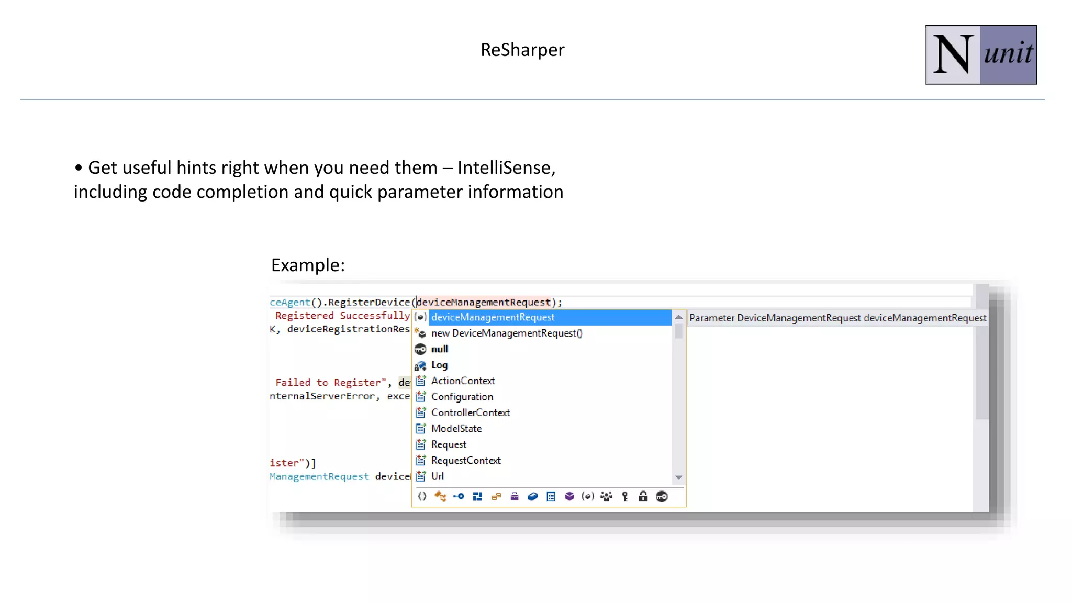Click the constructor icon beside new DeviceManagementRequest()

click(420, 333)
